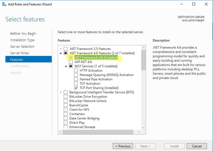Maximize the wizard window
Screen dimensions: 213x152
click(x=194, y=4)
